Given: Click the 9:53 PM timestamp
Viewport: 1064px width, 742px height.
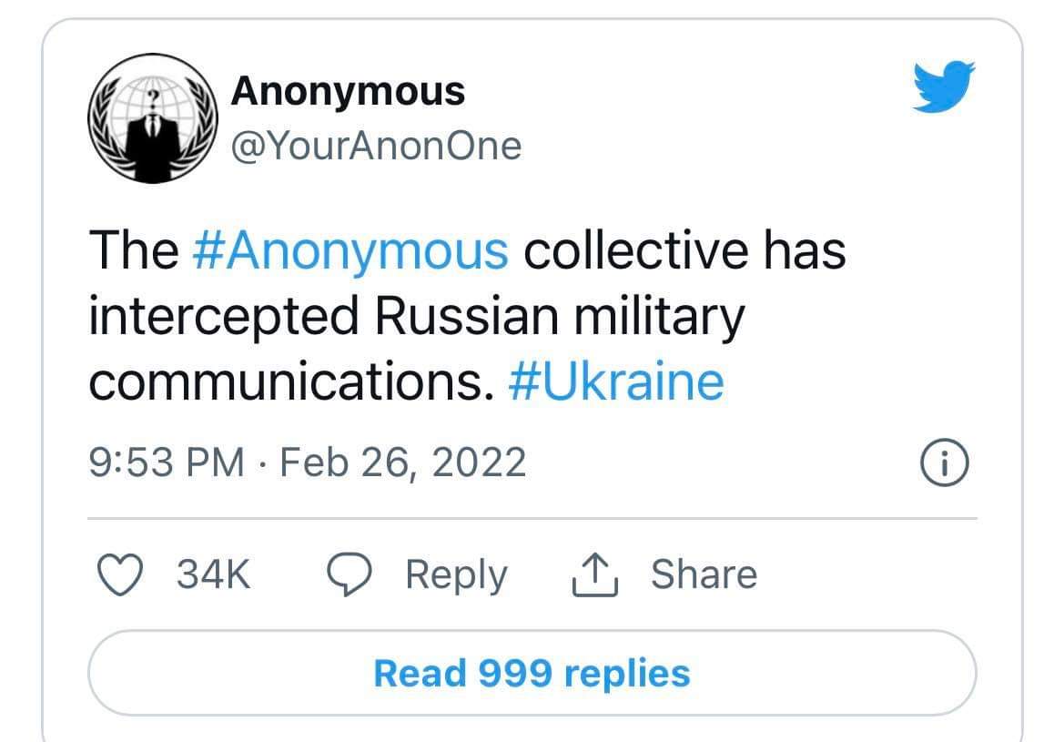Looking at the screenshot, I should click(167, 463).
